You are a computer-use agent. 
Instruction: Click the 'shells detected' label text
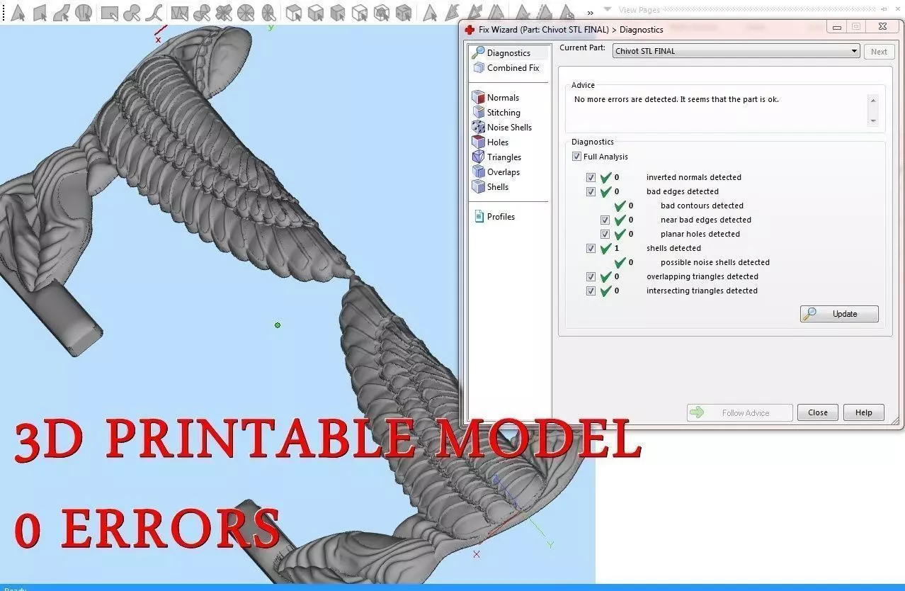673,248
